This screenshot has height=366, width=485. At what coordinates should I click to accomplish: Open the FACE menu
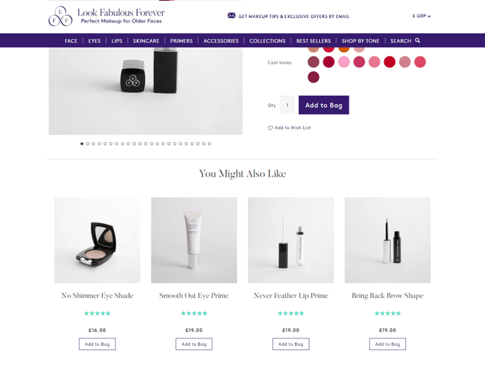71,41
